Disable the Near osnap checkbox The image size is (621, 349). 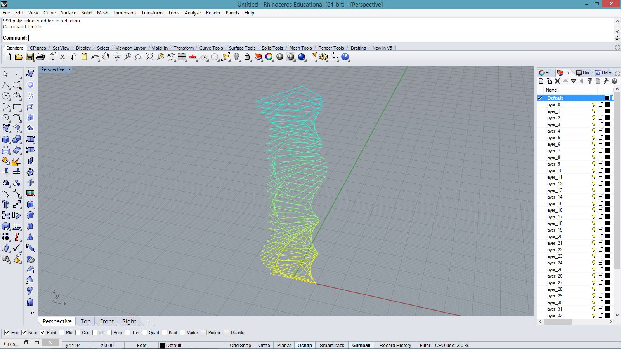(24, 333)
